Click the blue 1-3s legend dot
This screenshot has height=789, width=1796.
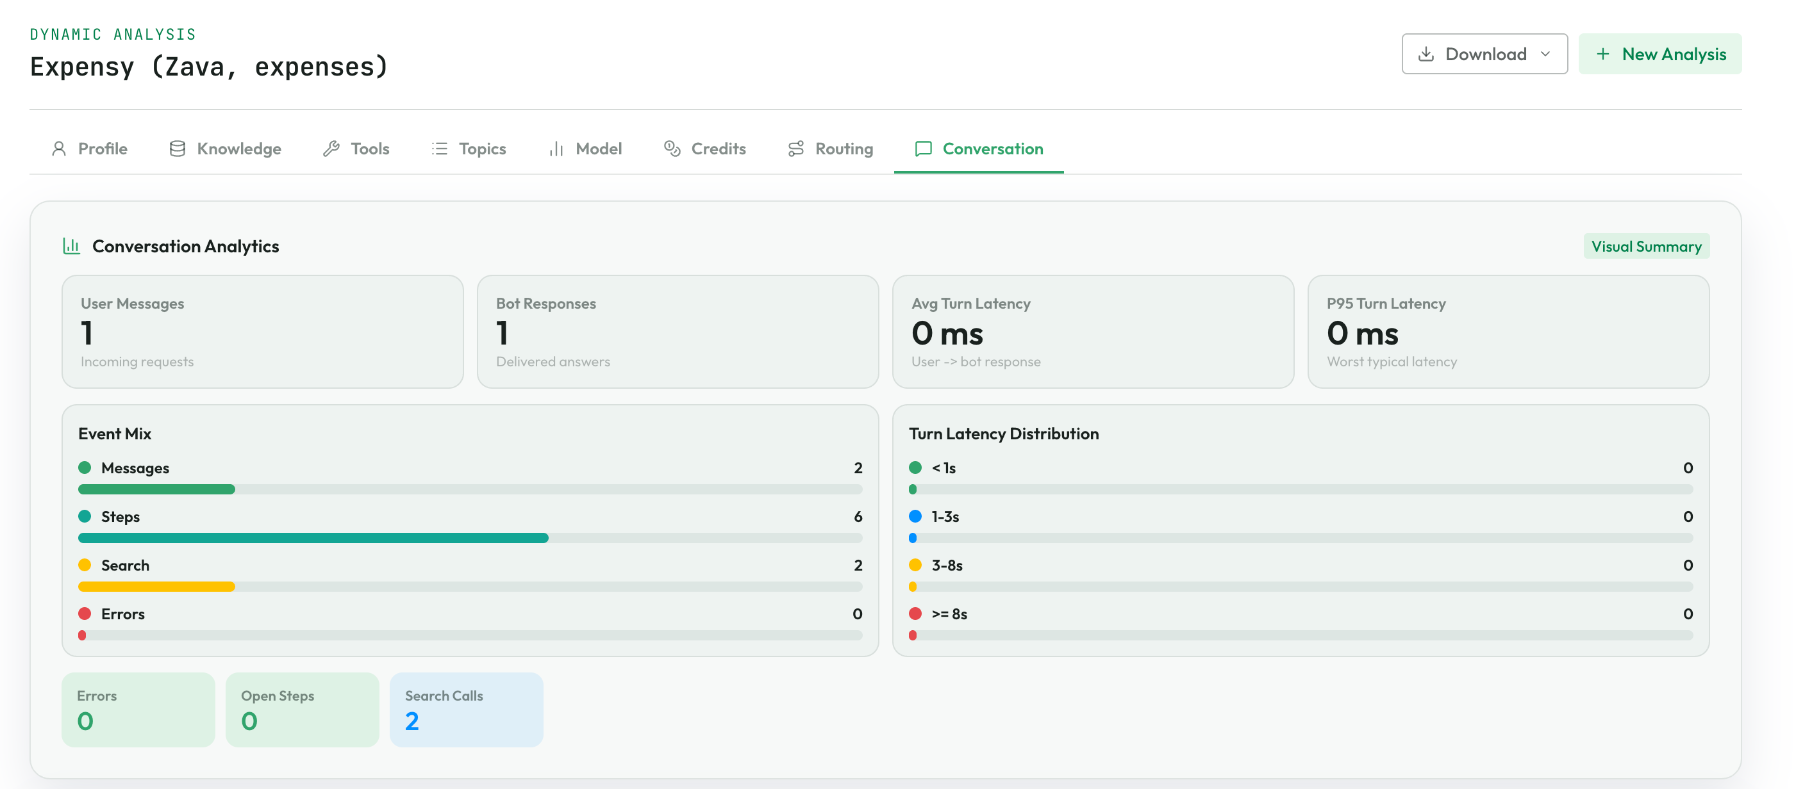pos(915,516)
